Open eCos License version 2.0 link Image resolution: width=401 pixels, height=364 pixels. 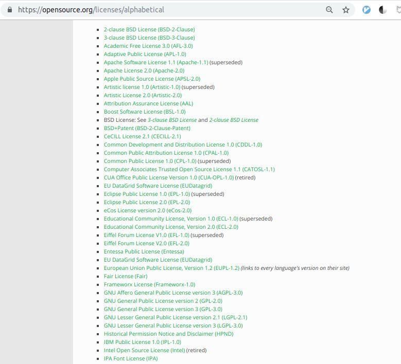[x=148, y=210]
